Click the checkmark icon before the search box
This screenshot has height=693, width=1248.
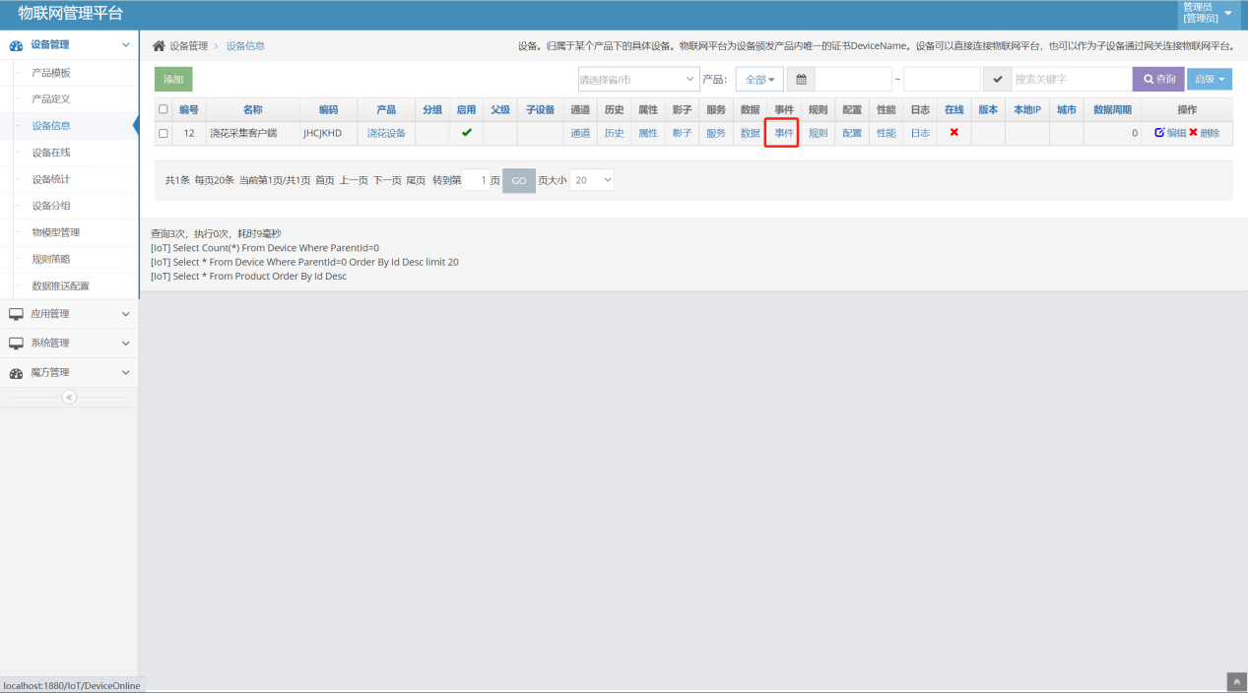[x=998, y=79]
